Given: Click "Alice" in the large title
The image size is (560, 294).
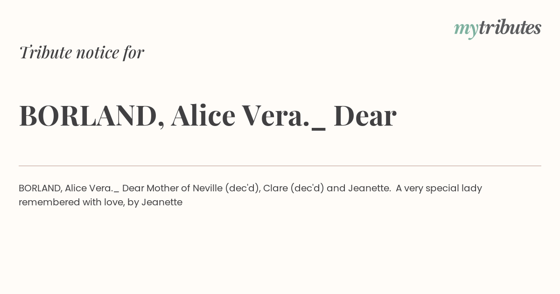Looking at the screenshot, I should coord(203,115).
